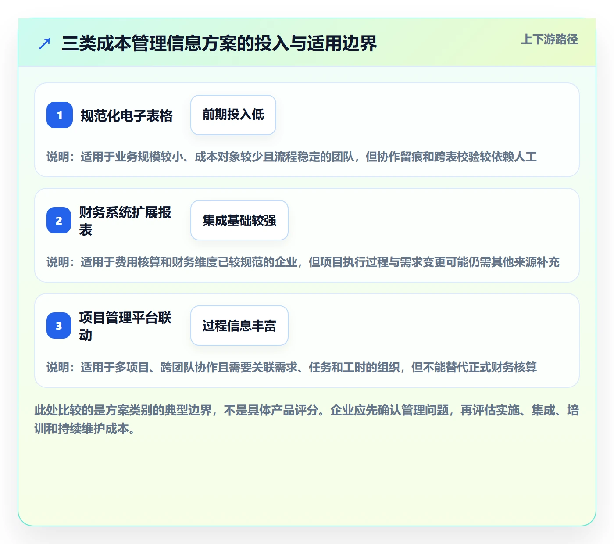Click the heading 财务系统扩展报表
This screenshot has height=544, width=614.
[125, 221]
